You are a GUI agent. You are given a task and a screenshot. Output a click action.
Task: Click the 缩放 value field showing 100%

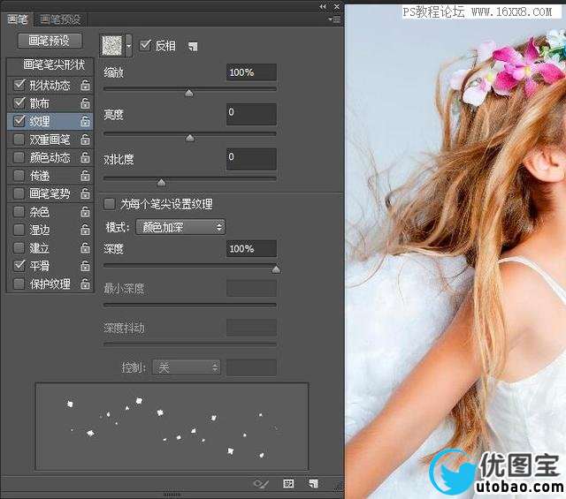[251, 72]
